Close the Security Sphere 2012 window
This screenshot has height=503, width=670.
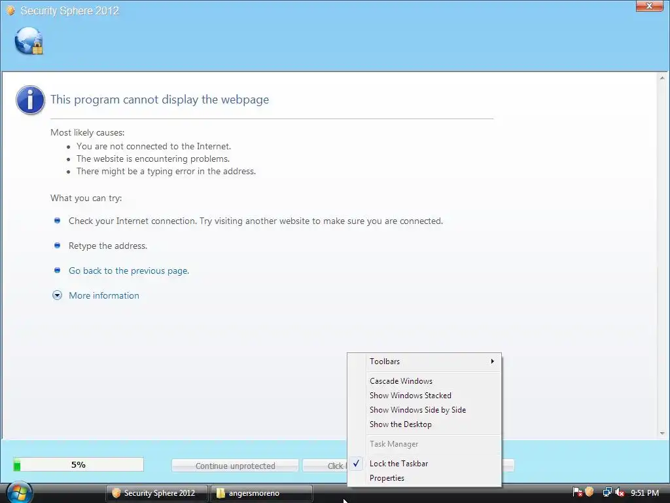click(649, 6)
